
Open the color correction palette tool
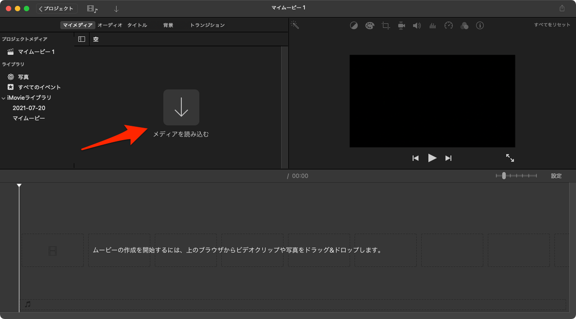pyautogui.click(x=370, y=25)
